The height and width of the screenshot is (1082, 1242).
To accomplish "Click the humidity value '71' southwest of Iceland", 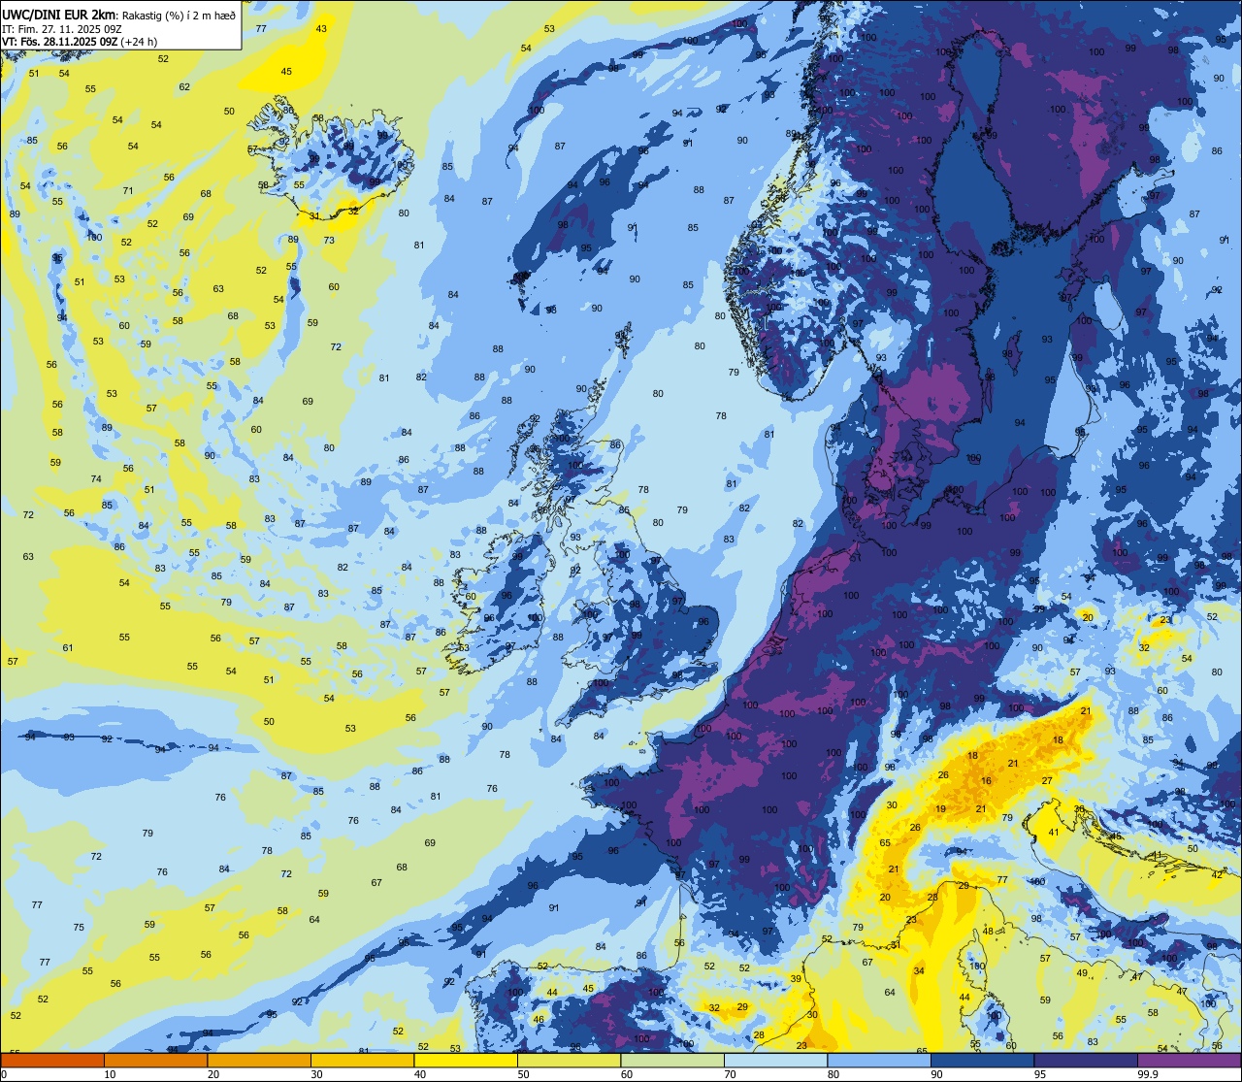I will tap(128, 191).
